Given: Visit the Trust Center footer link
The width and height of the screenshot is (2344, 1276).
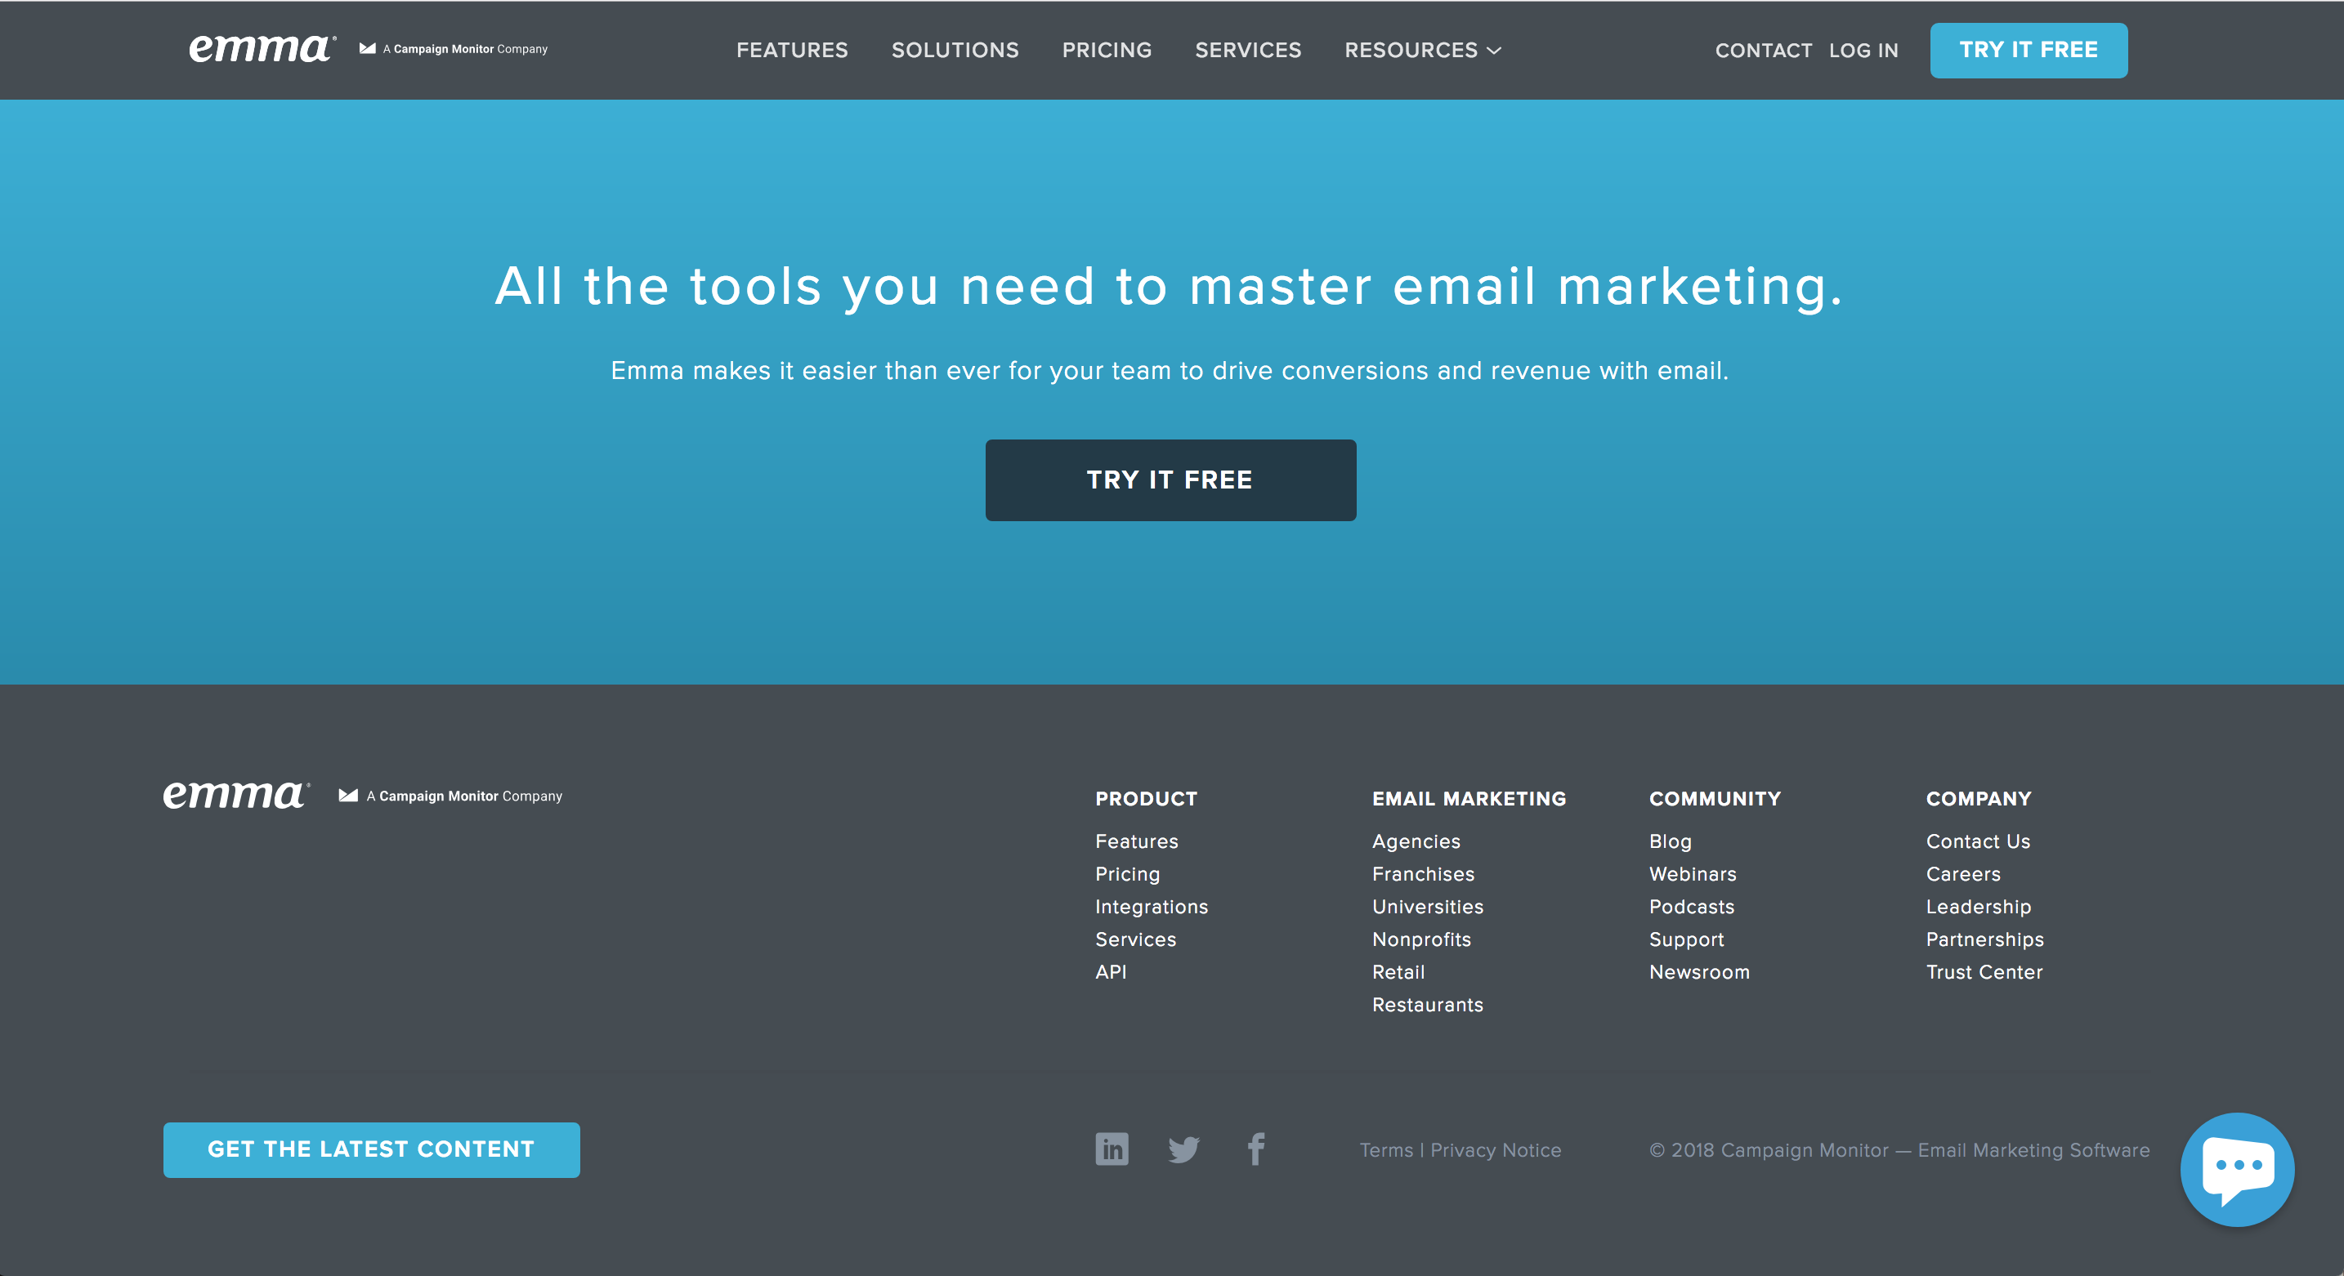Looking at the screenshot, I should point(1984,972).
